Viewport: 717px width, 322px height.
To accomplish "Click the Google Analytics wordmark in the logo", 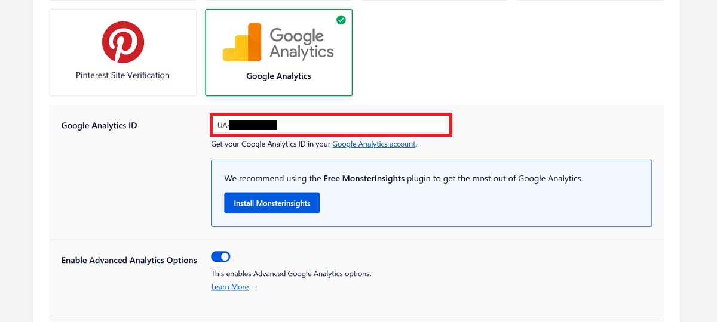I will tap(301, 43).
